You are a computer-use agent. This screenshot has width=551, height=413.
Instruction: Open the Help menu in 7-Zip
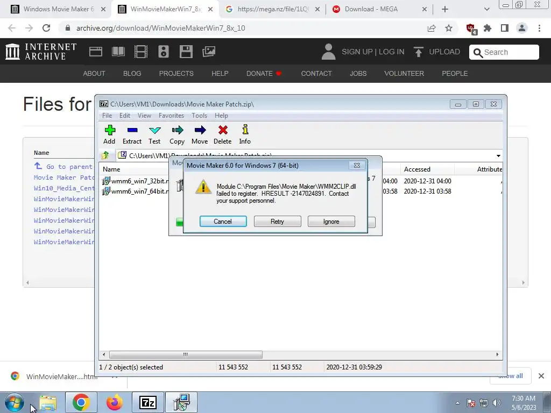tap(221, 116)
